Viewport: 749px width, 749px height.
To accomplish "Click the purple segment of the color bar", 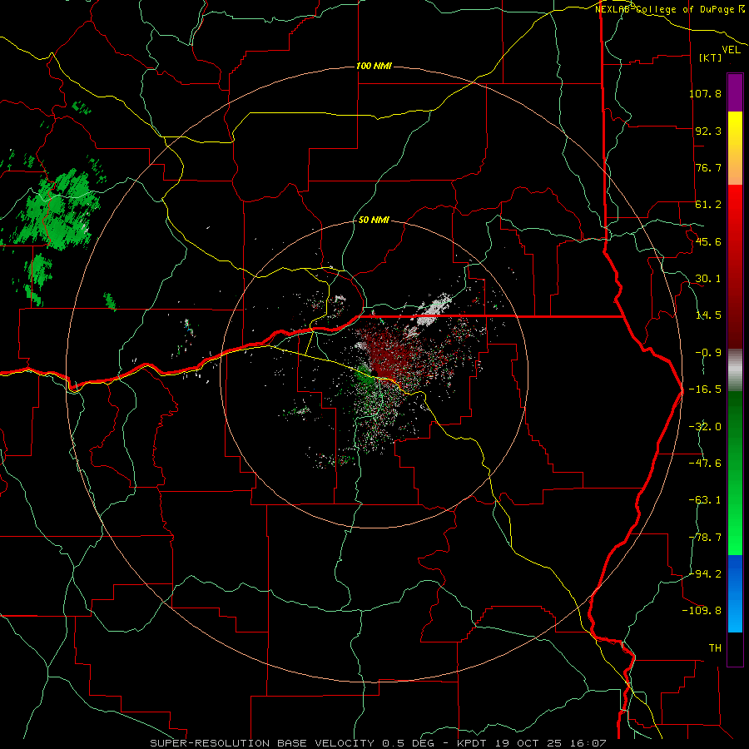I will [x=735, y=92].
